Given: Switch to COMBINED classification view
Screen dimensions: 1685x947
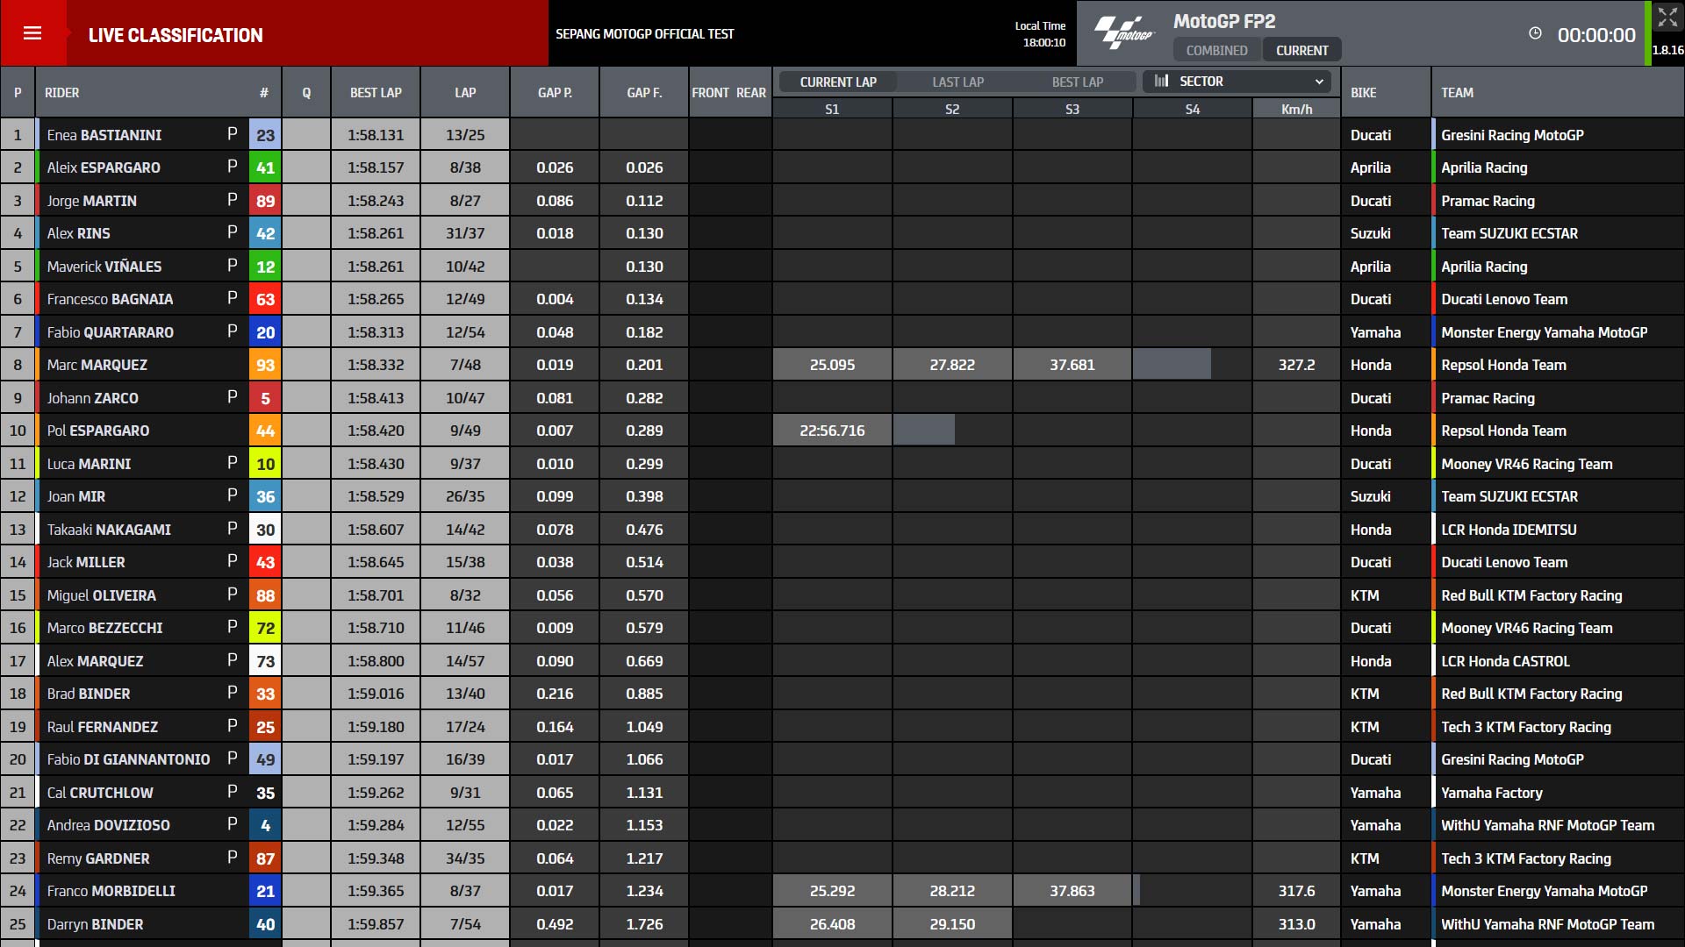Looking at the screenshot, I should pyautogui.click(x=1216, y=50).
